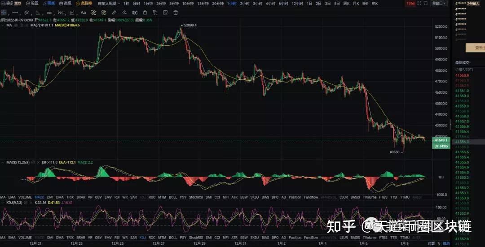Image resolution: width=485 pixels, height=247 pixels.
Task: Open MACD indicator settings gear
Action: click(33, 162)
